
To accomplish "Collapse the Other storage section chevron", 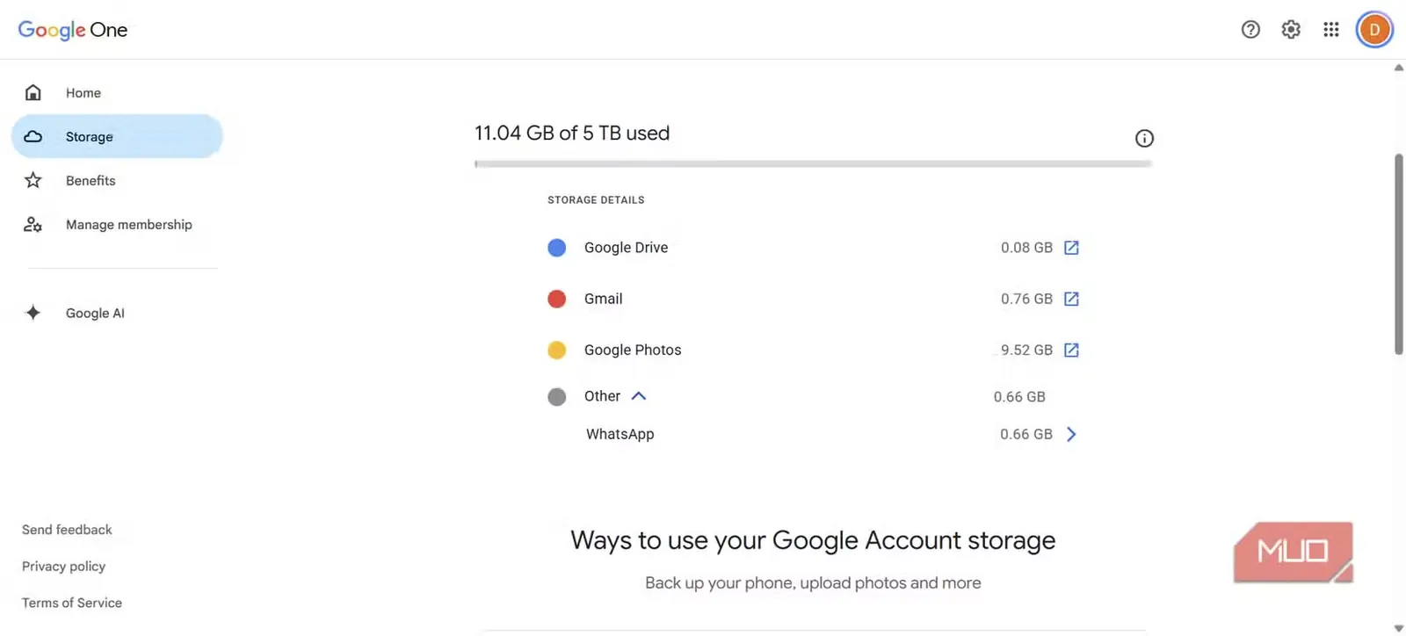I will click(x=639, y=396).
